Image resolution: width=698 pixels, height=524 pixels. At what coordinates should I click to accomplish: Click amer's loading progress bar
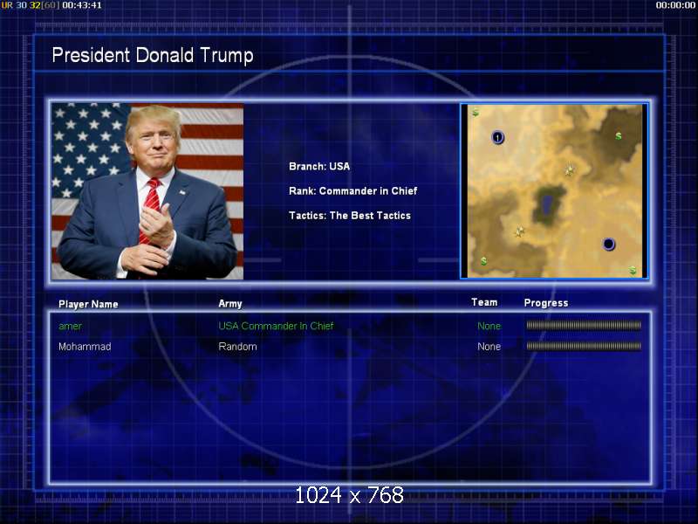point(584,326)
